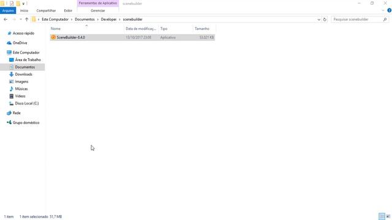The height and width of the screenshot is (220, 392).
Task: Expand the address bar history dropdown
Action: (x=318, y=19)
